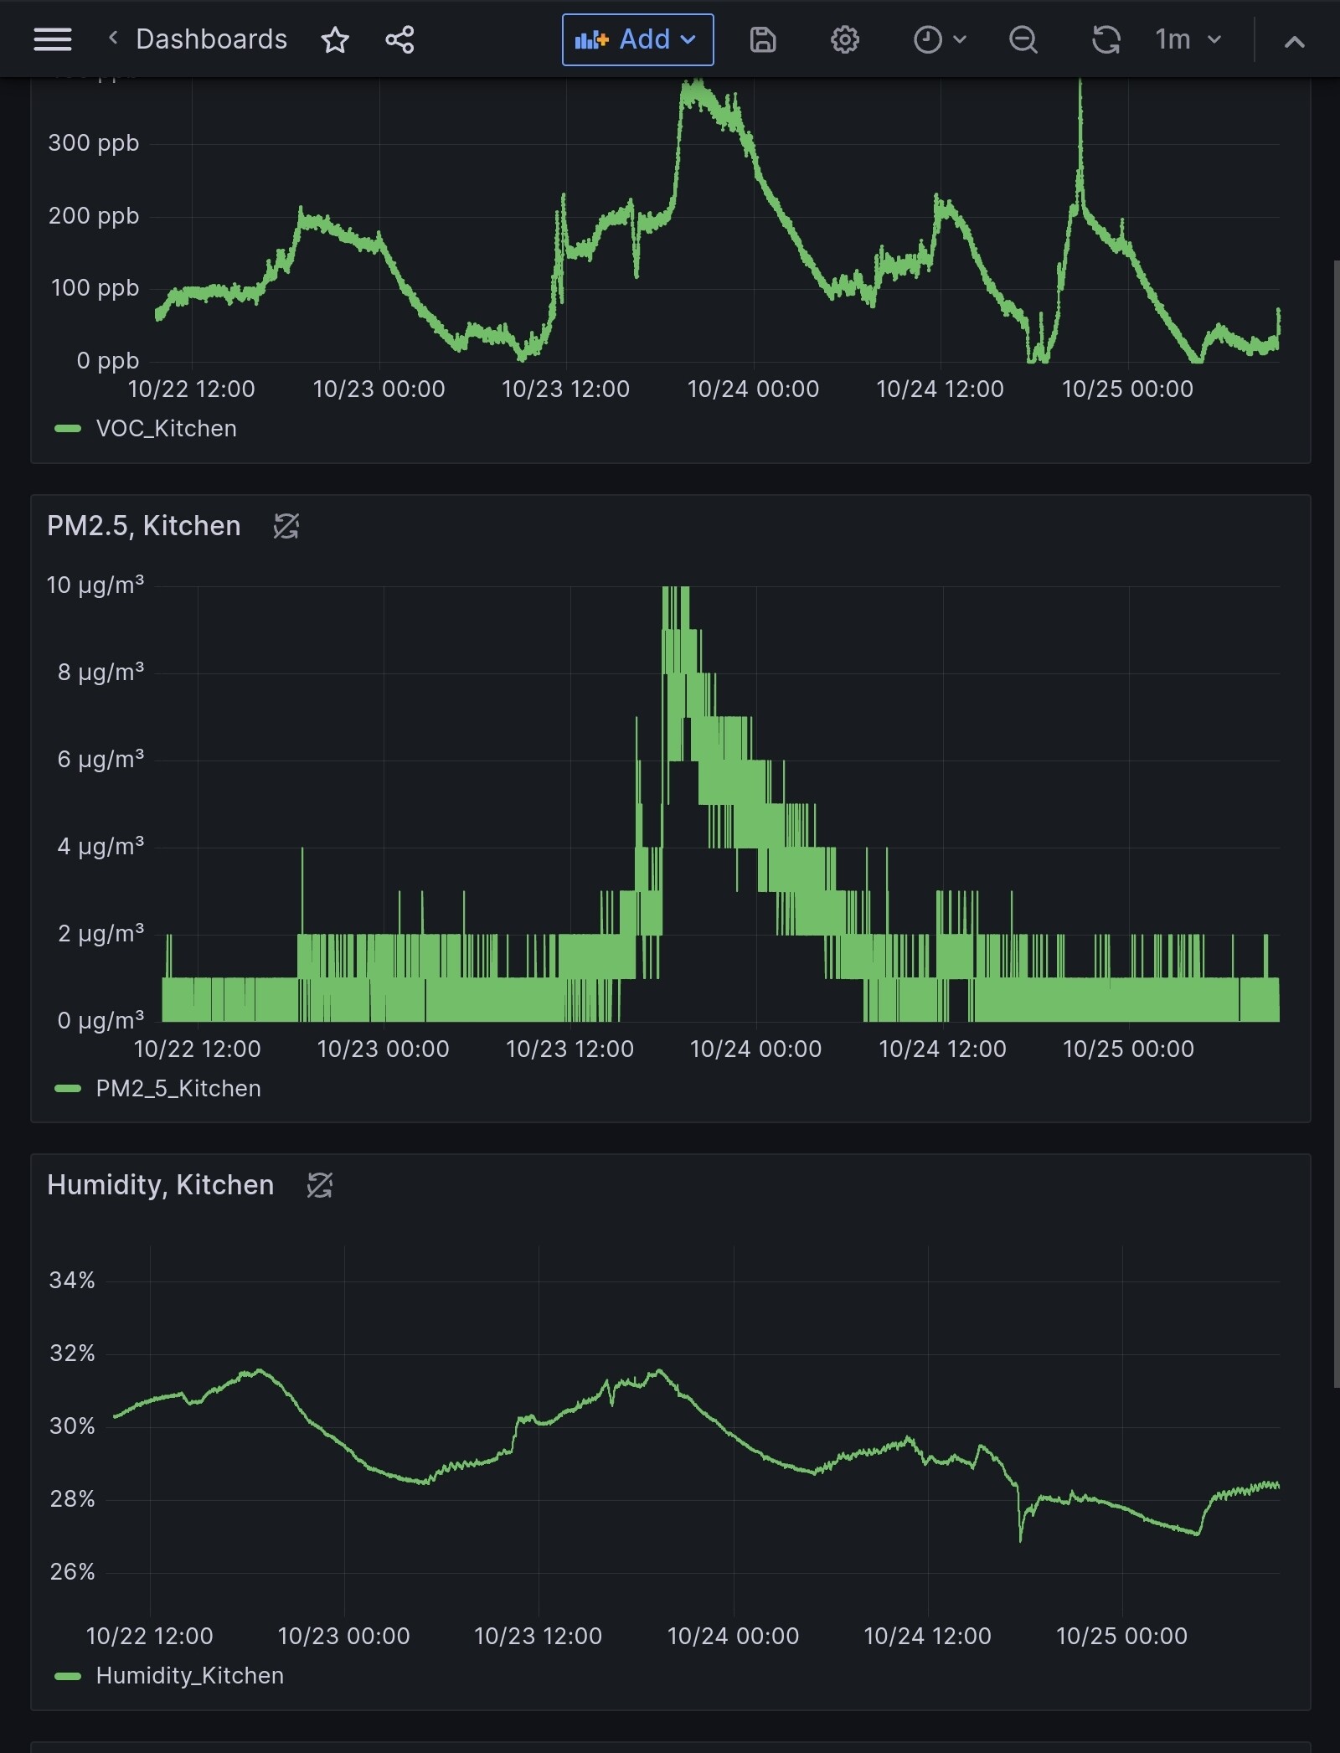Open the Add panel dropdown

(x=637, y=39)
